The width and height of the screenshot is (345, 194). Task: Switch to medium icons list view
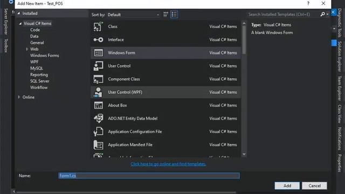point(174,15)
